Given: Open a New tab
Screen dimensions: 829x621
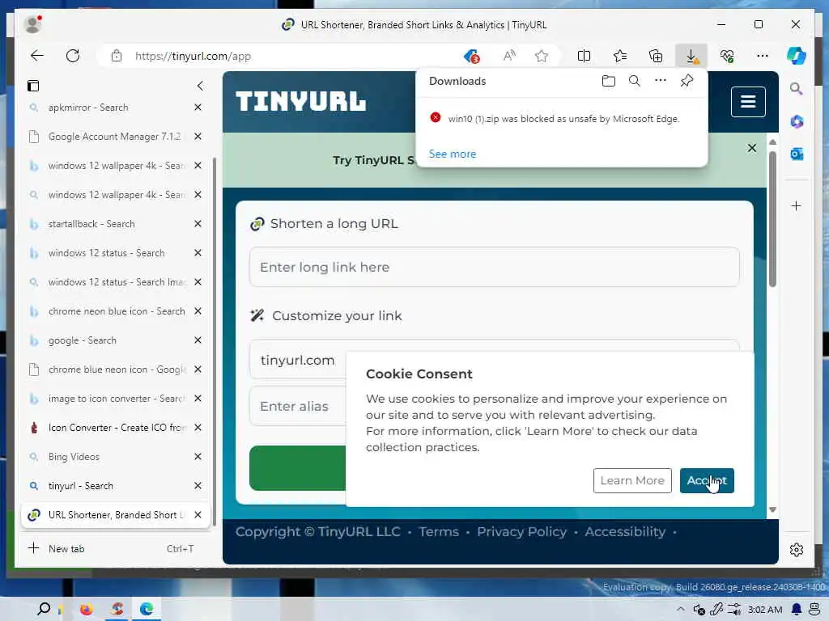Looking at the screenshot, I should [x=110, y=549].
